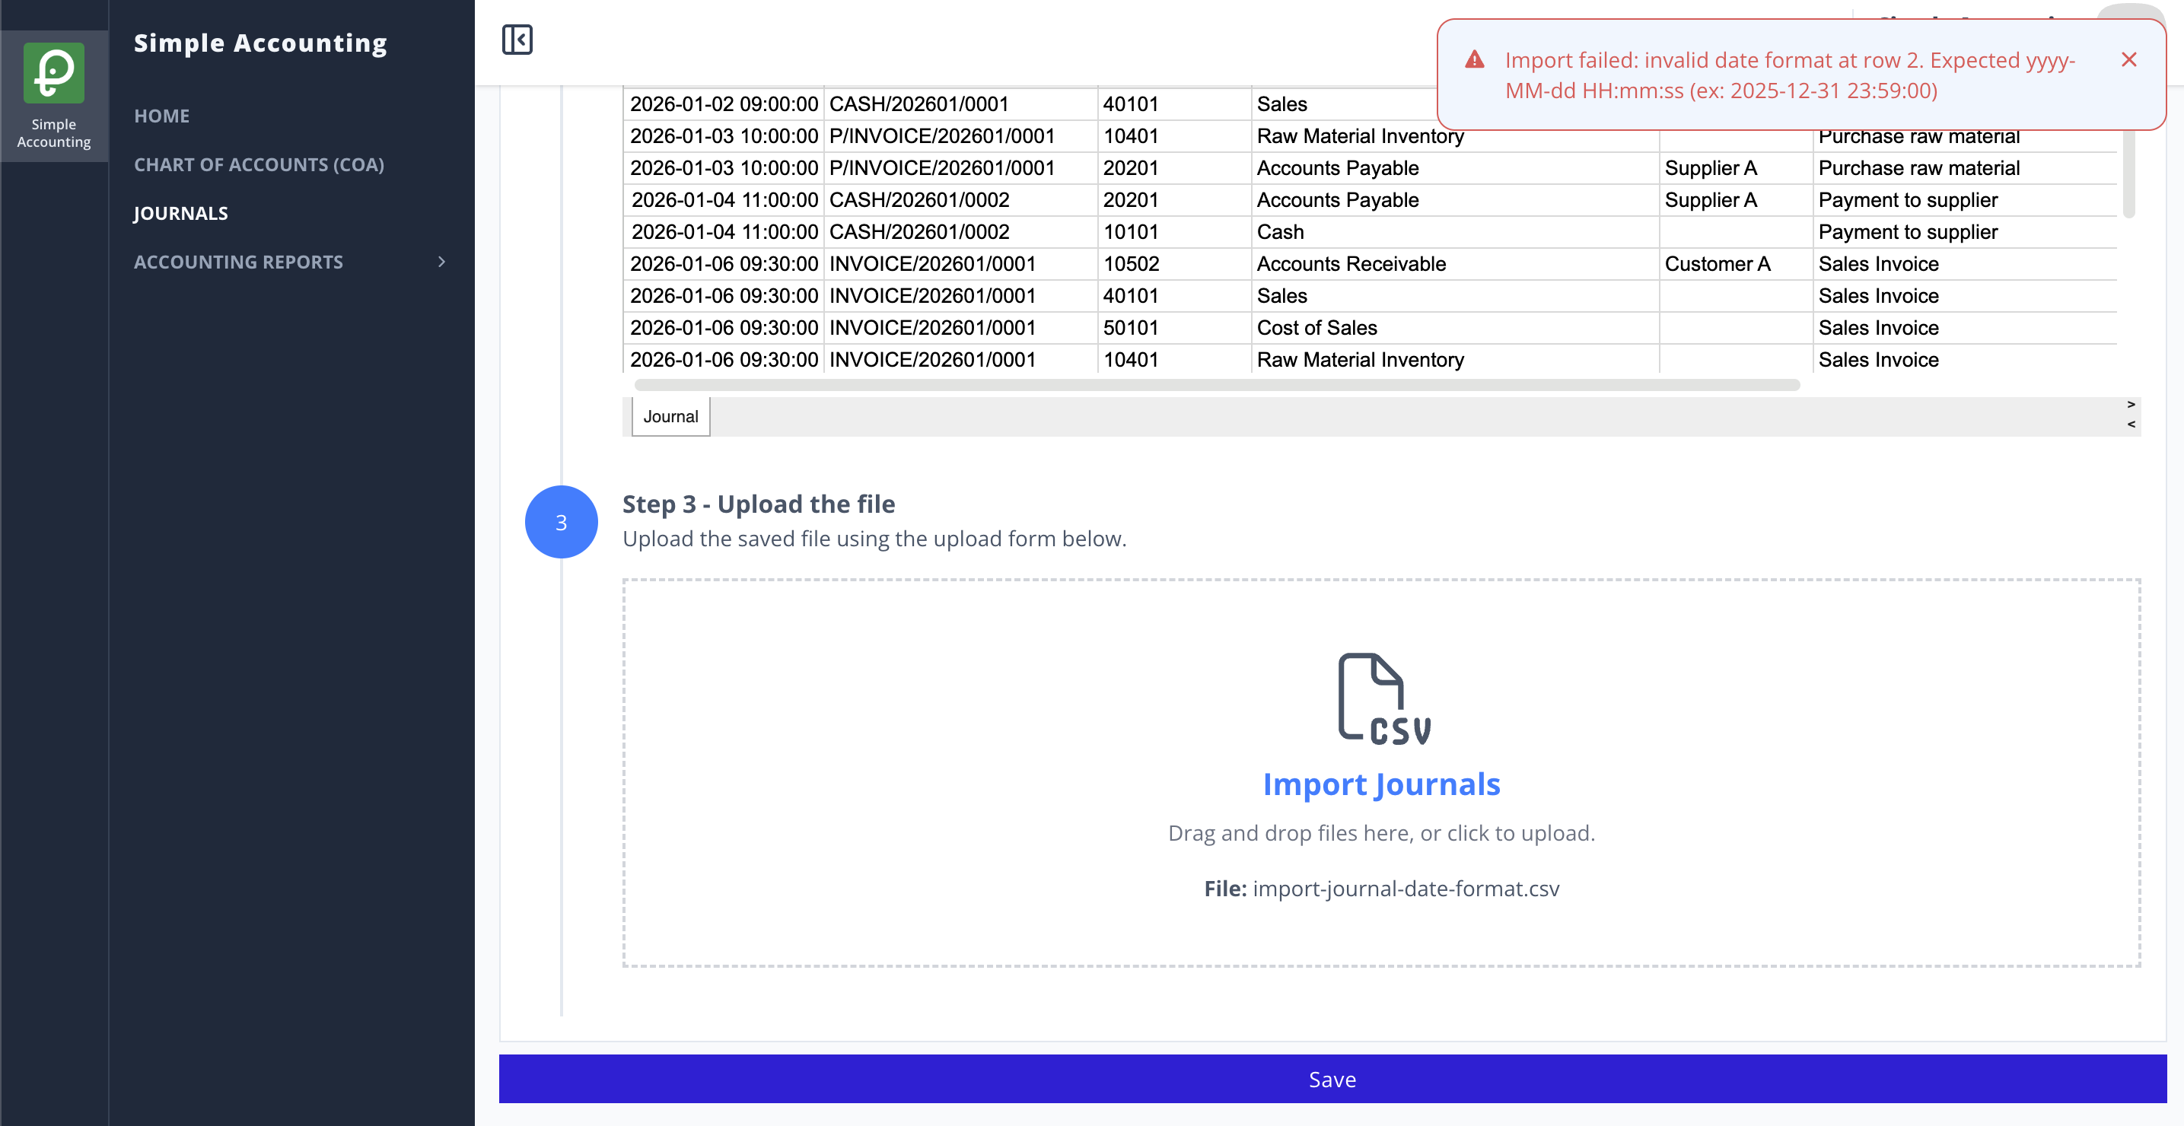Click the Import Journals upload link
Screen dimensions: 2184x1126
pyautogui.click(x=1381, y=784)
